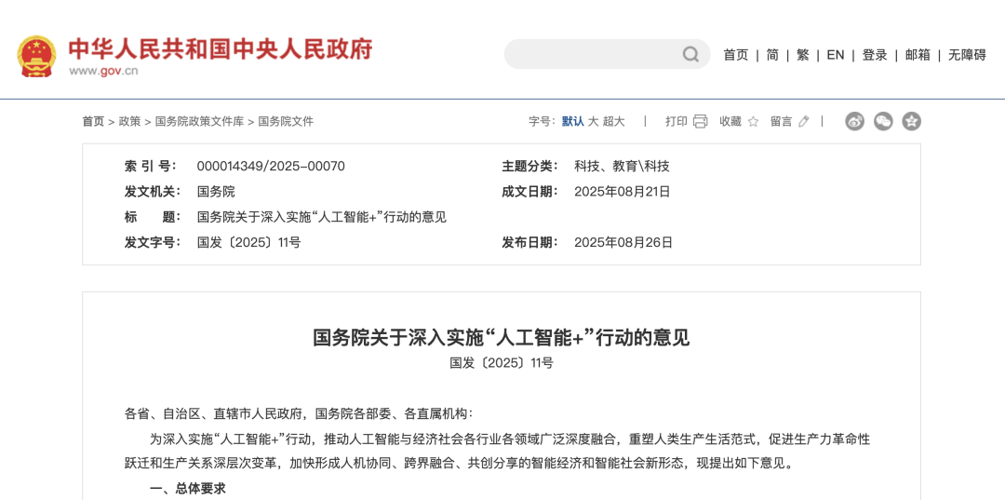
Task: Share to QQ Zone star icon
Action: (x=911, y=121)
